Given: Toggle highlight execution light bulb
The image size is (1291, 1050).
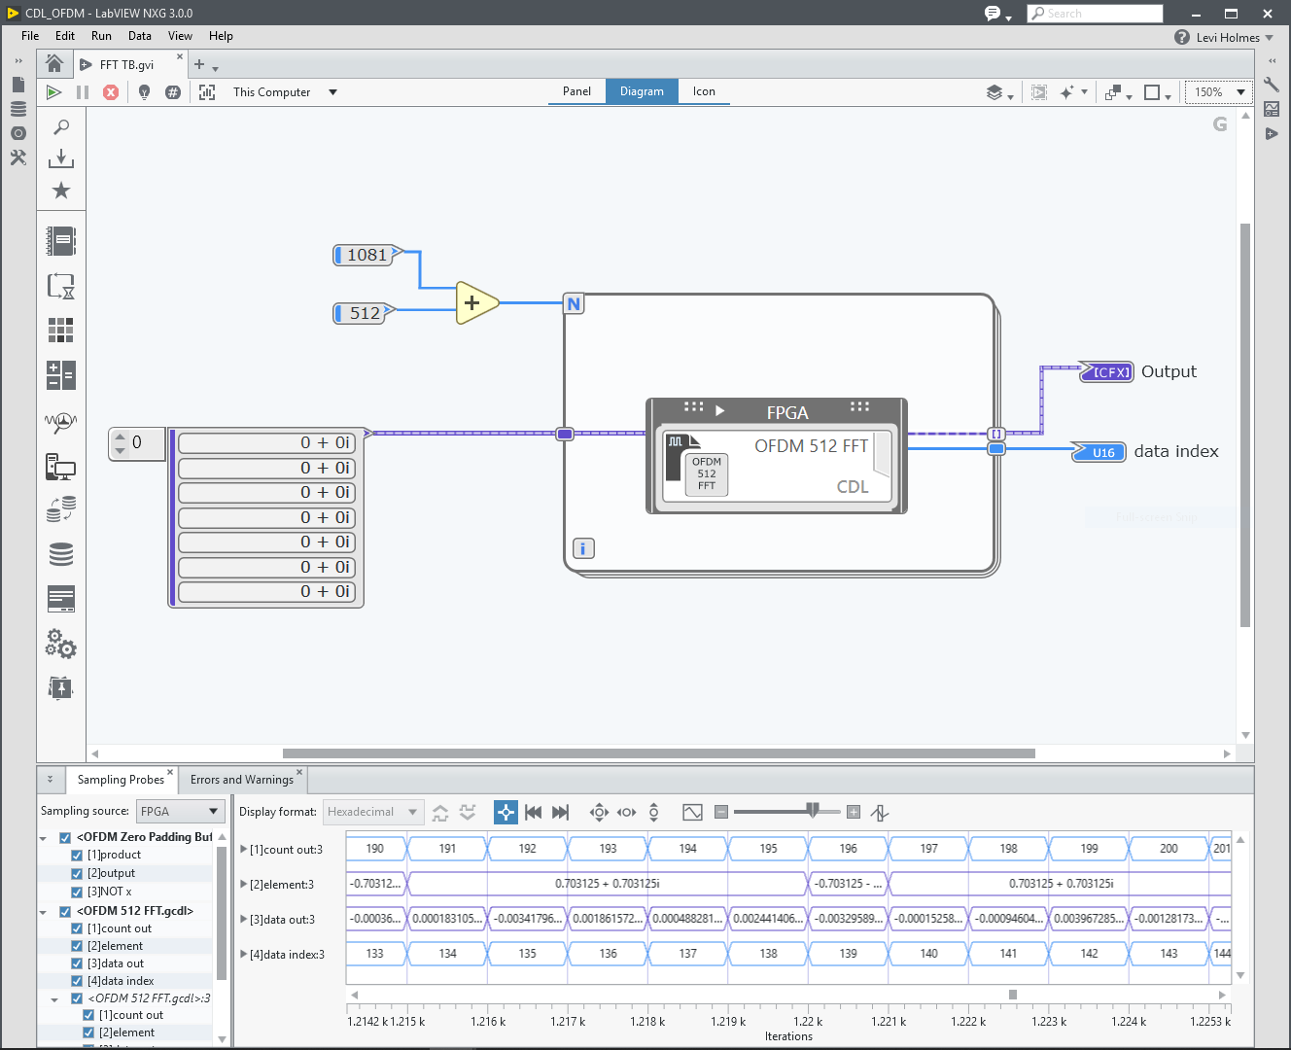Looking at the screenshot, I should [x=144, y=92].
